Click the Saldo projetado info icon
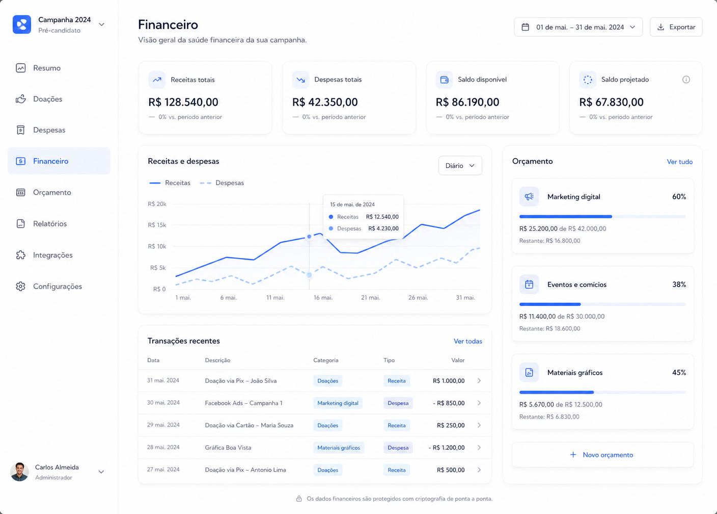The image size is (717, 514). [x=686, y=80]
